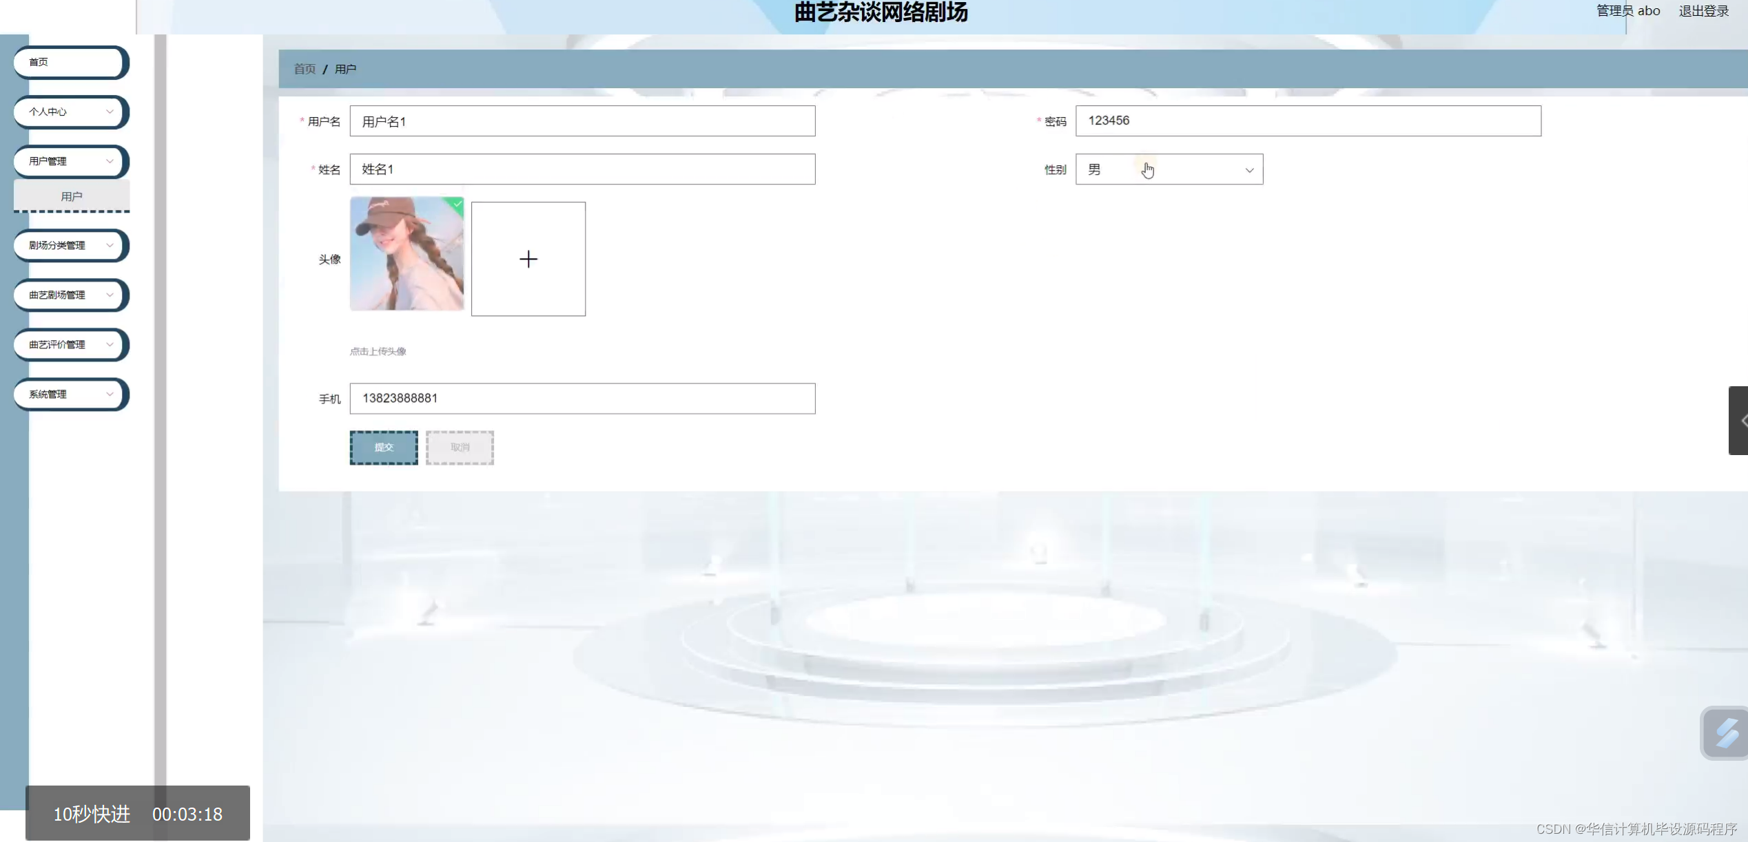This screenshot has height=842, width=1748.
Task: Click the 提交 submit button
Action: [x=384, y=448]
